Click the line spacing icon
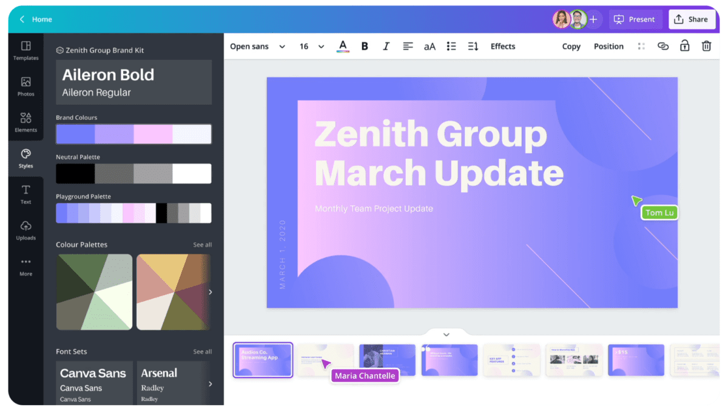This screenshot has height=418, width=728. pos(473,46)
